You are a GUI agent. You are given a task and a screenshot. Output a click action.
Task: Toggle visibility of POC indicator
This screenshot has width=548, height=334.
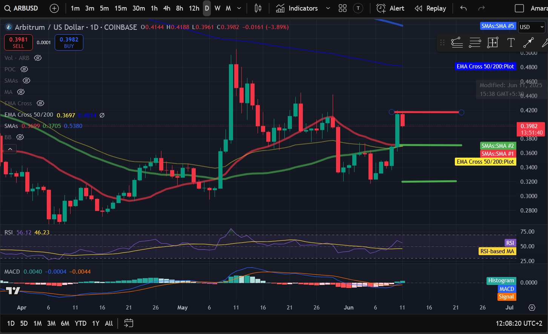[x=24, y=69]
